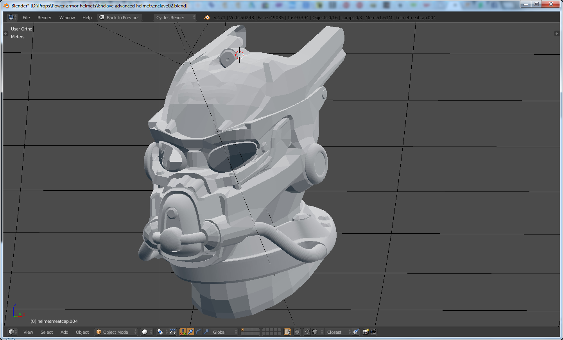Click the Blender icon in the title bar
Screen dimensions: 563x340
pyautogui.click(x=6, y=5)
